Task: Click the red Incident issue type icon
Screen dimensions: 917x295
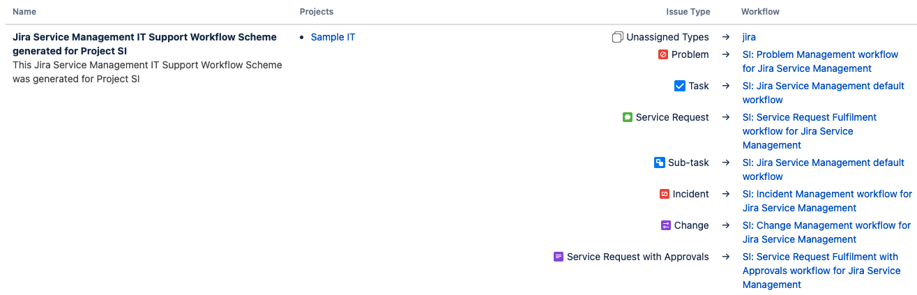Action: pos(665,194)
